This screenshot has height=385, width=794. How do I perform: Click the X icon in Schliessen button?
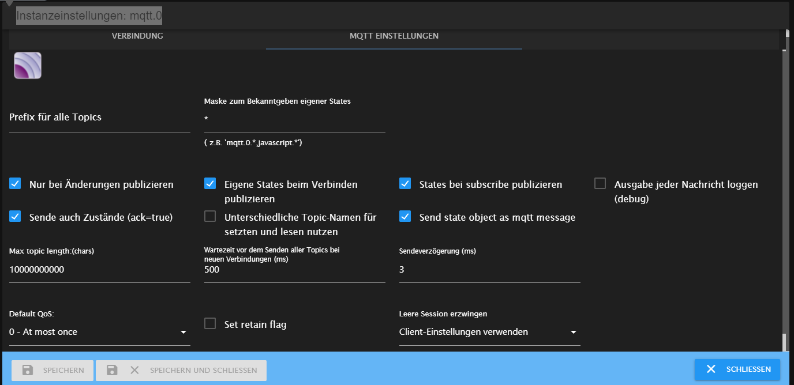pyautogui.click(x=711, y=369)
